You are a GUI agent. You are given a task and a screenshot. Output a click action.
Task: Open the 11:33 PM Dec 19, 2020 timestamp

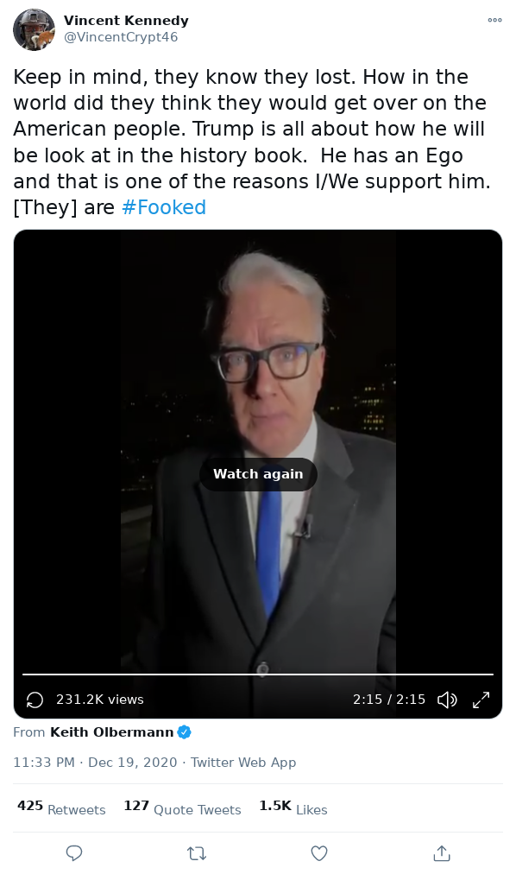pyautogui.click(x=95, y=762)
